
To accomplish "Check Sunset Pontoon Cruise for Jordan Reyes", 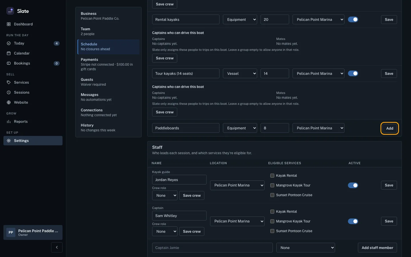I will (x=272, y=195).
